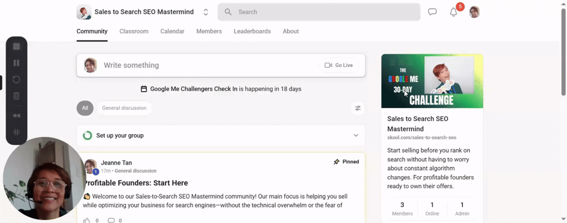Open Profitable Founders: Start Here post
This screenshot has width=567, height=223.
[x=136, y=183]
